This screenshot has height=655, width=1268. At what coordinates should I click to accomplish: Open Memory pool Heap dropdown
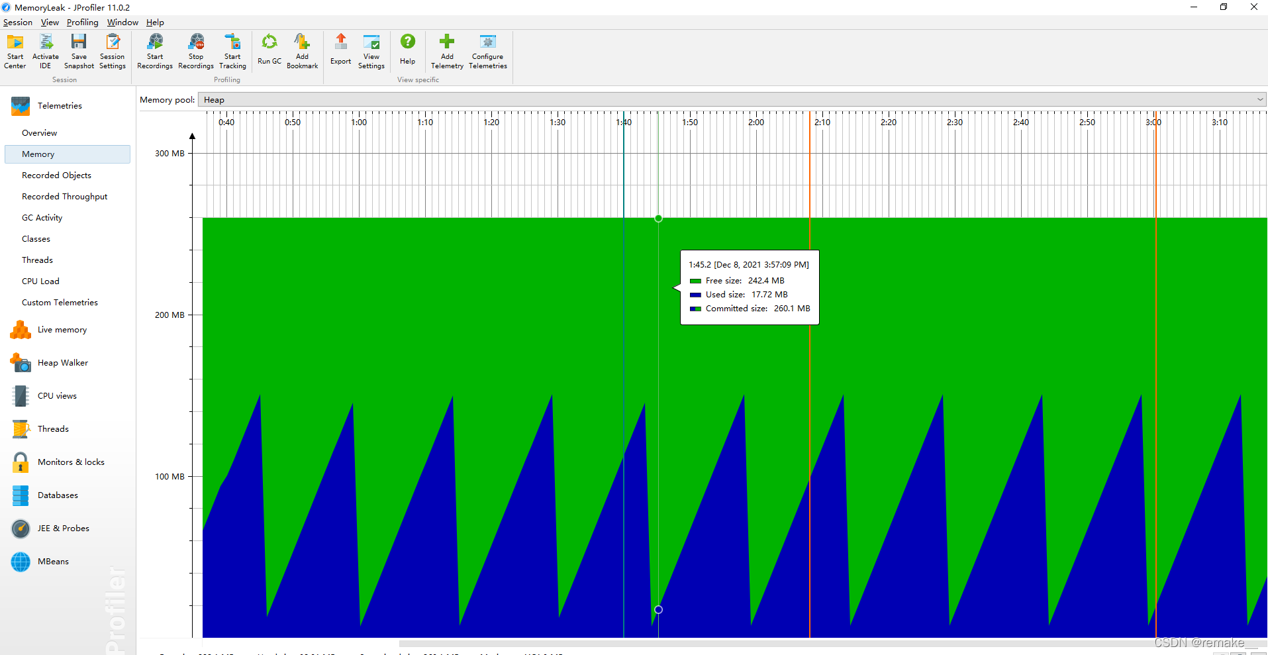coord(732,100)
